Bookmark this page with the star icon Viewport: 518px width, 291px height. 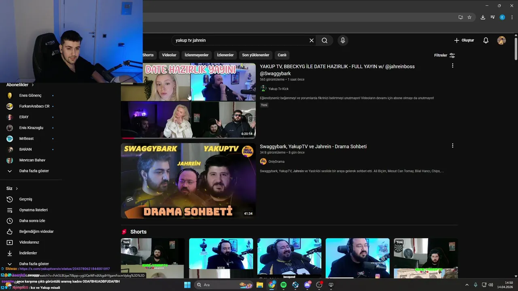(x=469, y=17)
